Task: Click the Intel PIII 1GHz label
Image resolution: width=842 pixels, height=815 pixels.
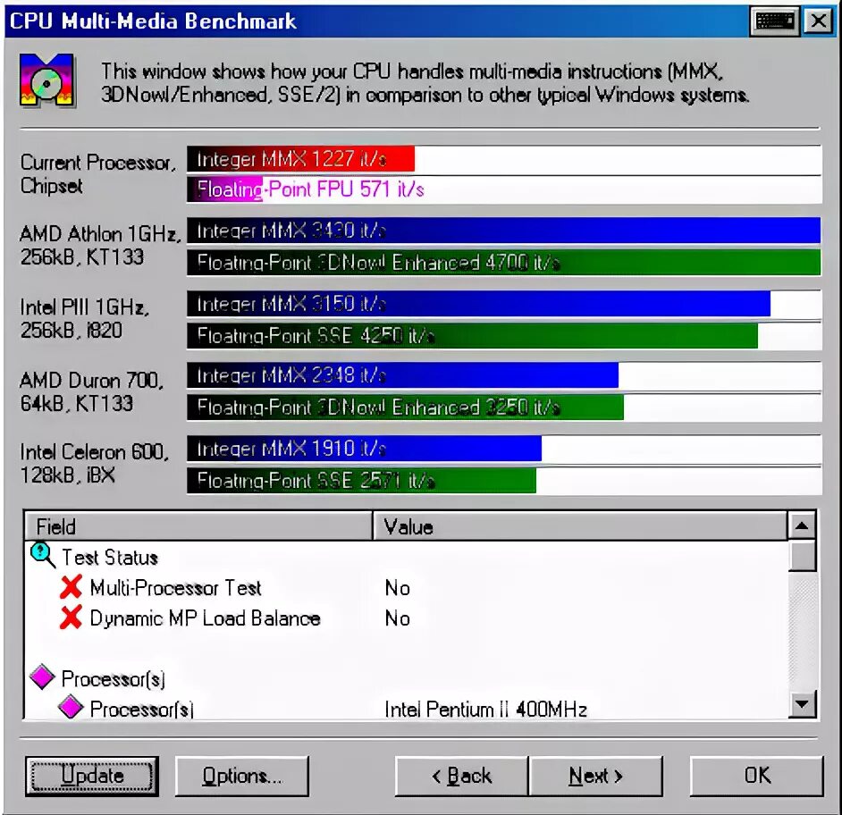Action: click(x=85, y=318)
